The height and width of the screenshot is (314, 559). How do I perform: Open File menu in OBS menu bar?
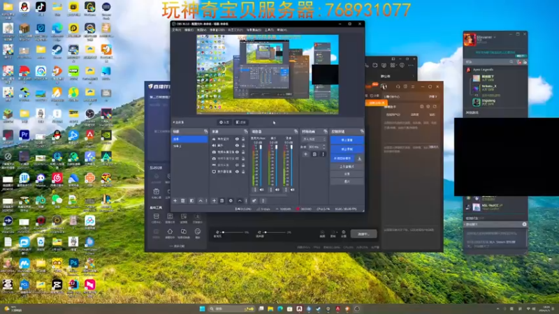(x=177, y=30)
